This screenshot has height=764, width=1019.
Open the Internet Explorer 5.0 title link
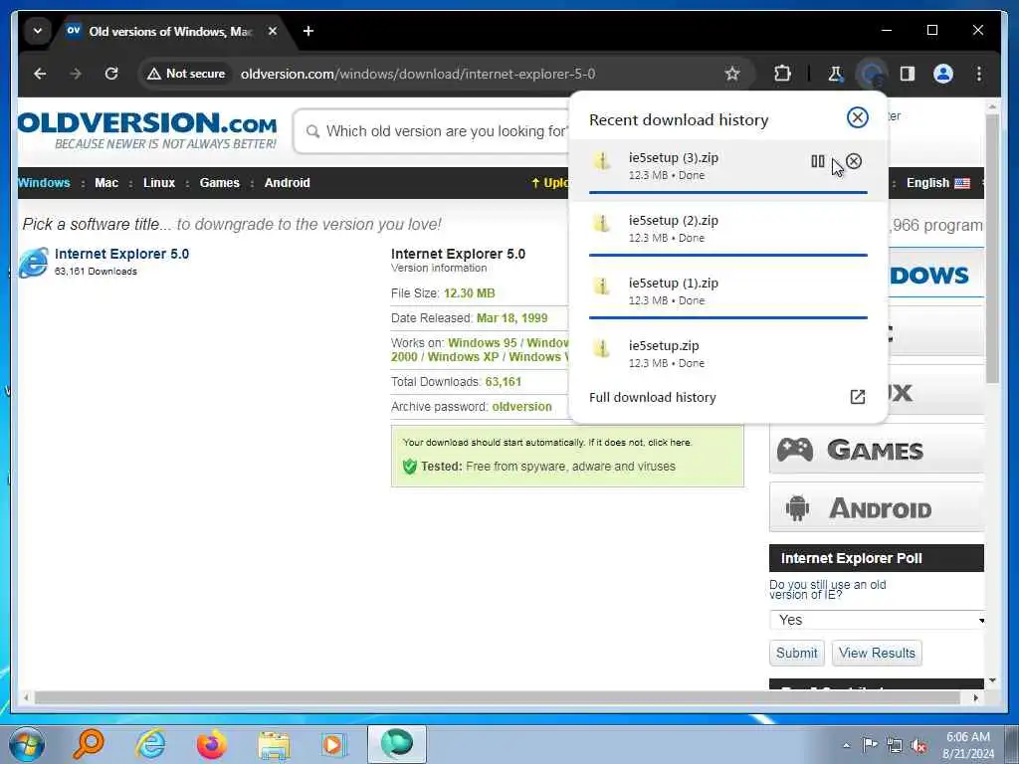coord(121,254)
